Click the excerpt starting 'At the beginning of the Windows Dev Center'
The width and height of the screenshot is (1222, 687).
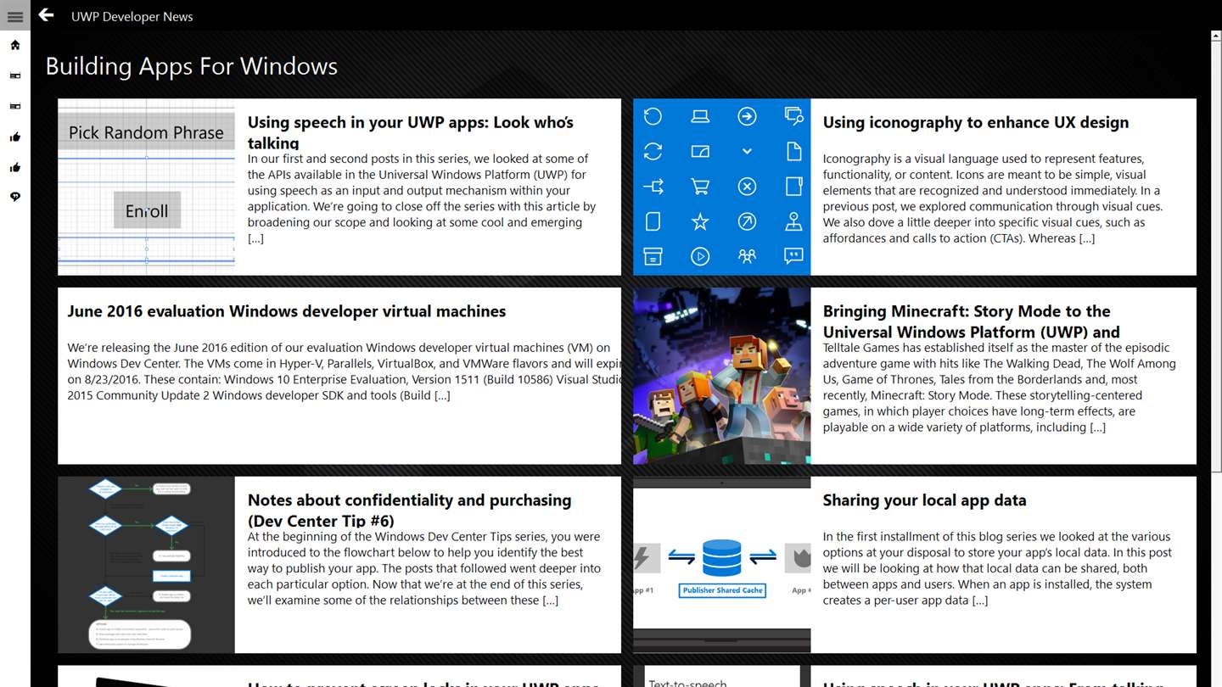coord(424,568)
